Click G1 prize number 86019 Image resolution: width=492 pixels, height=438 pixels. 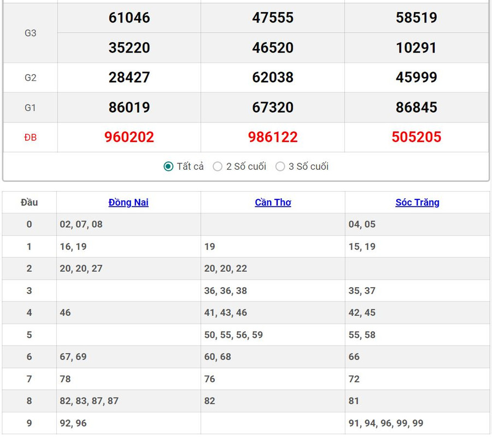pyautogui.click(x=129, y=108)
